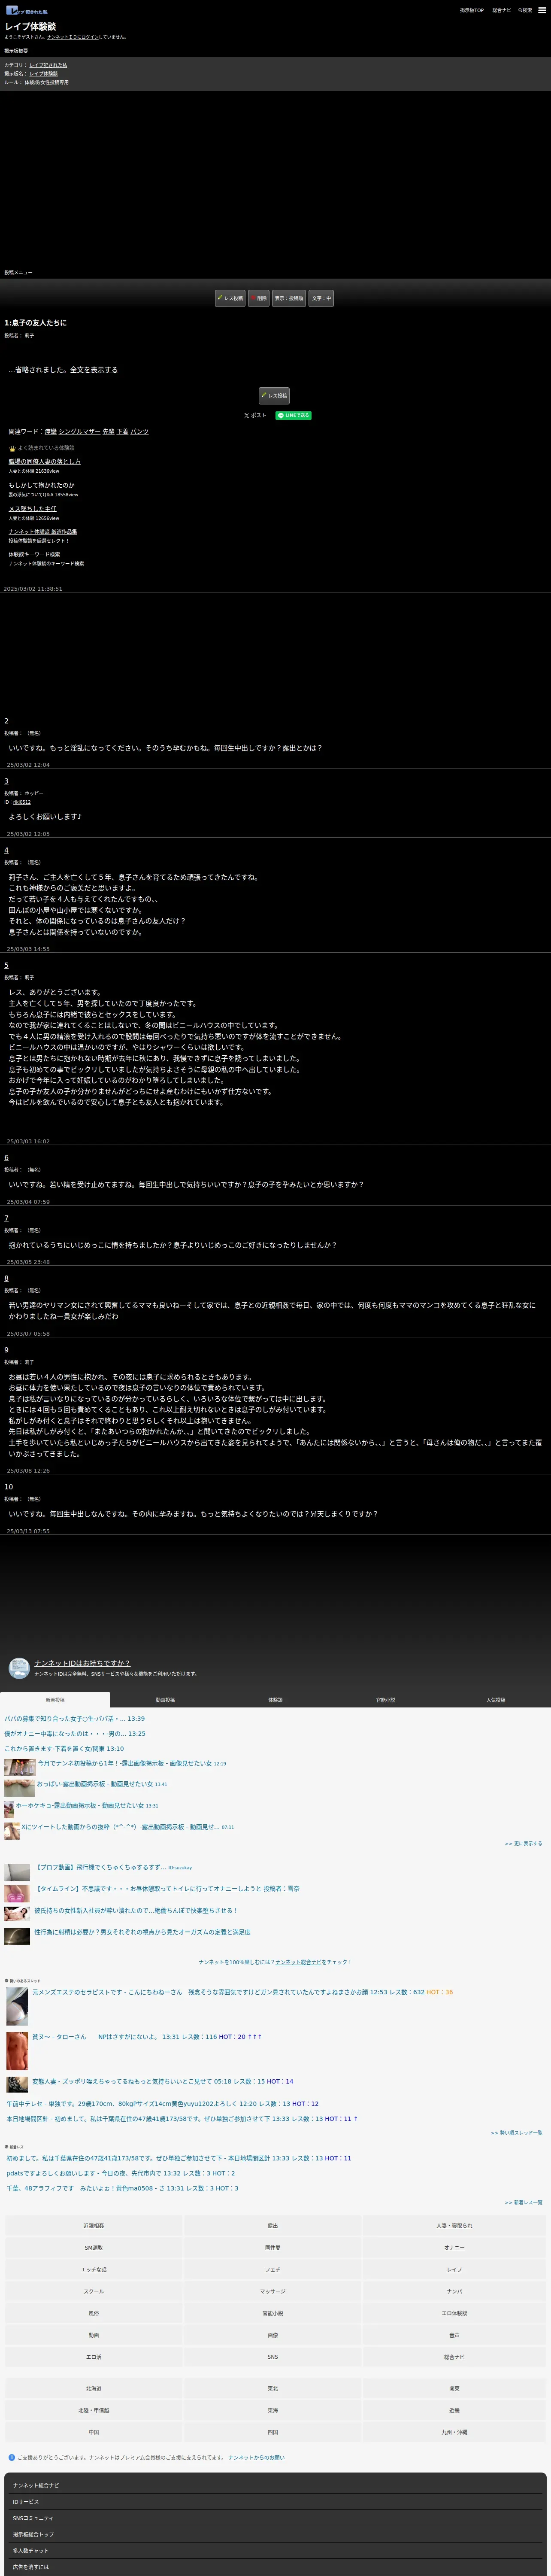Open the パンツ related keyword link
This screenshot has width=551, height=2576.
point(140,432)
